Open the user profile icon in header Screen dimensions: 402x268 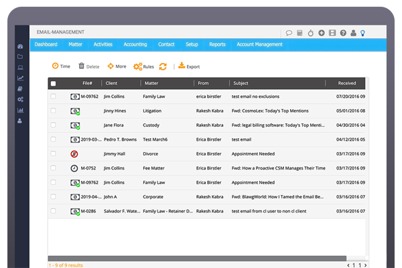(x=353, y=33)
